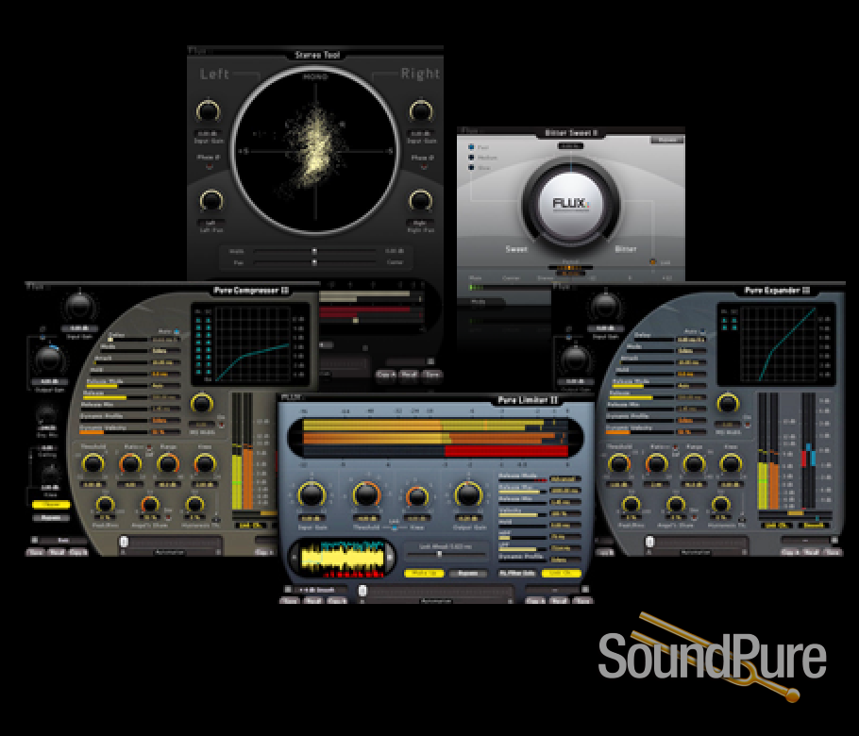Click the Threshold knob in Pure Limiter II
Viewport: 859px width, 736px height.
[x=366, y=495]
